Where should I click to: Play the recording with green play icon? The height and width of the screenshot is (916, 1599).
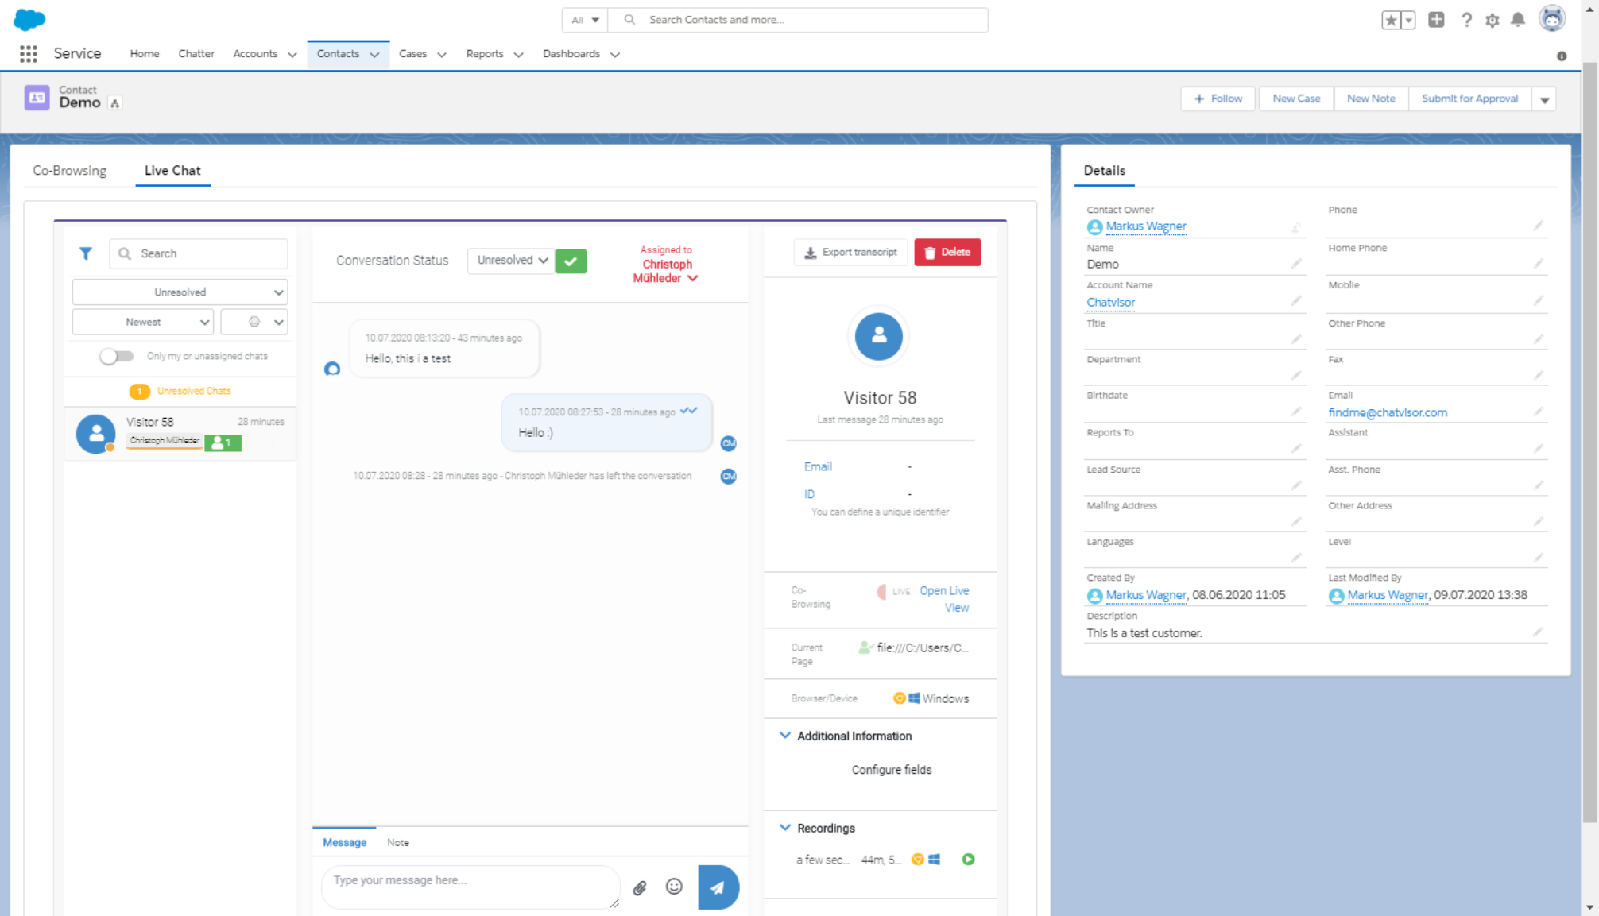click(x=968, y=860)
